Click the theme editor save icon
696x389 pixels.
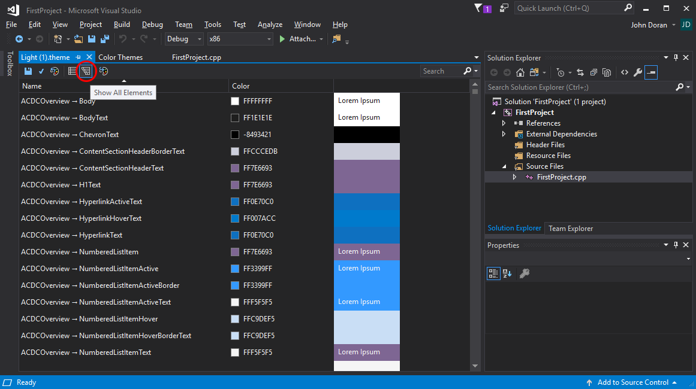[28, 71]
